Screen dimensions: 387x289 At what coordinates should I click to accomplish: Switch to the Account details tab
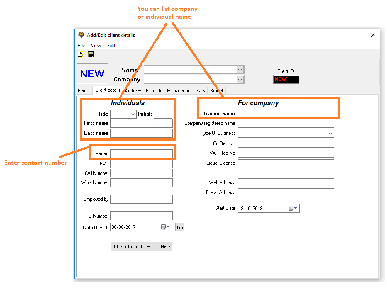click(x=190, y=91)
